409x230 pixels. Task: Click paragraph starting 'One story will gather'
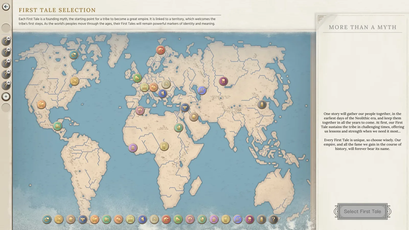pos(362,122)
